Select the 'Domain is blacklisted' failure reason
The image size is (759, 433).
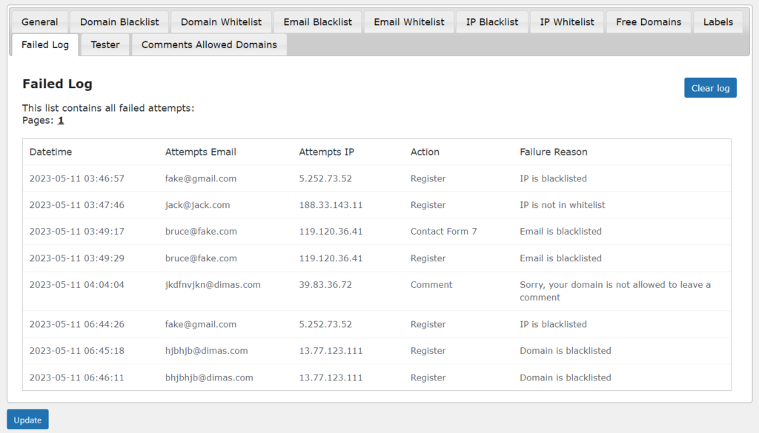coord(565,350)
